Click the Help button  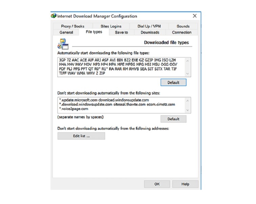point(185,184)
